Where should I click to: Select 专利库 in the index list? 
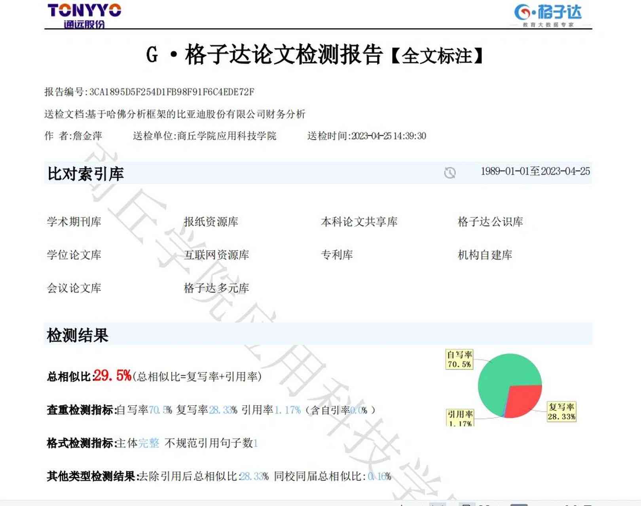(x=337, y=255)
